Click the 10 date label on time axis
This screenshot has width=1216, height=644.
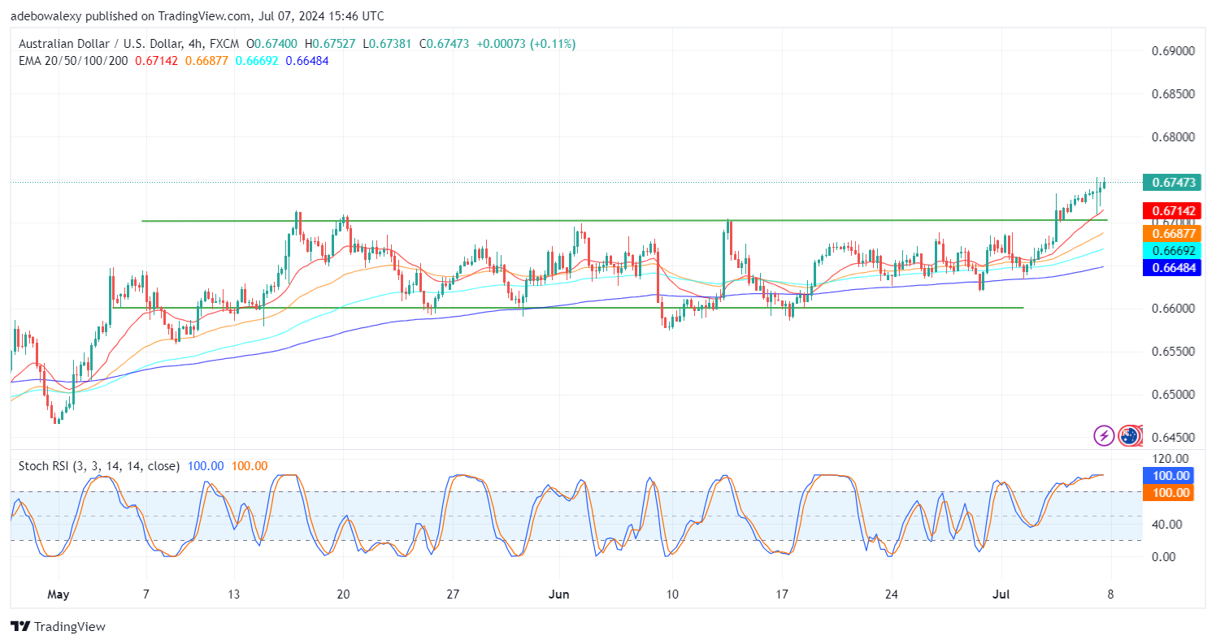pos(672,594)
